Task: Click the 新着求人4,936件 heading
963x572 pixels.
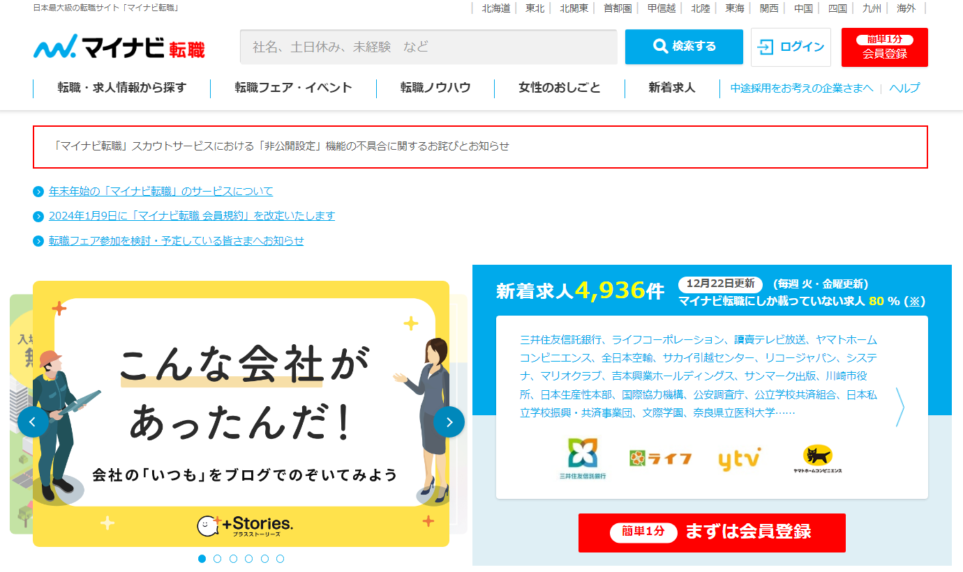Action: click(581, 291)
